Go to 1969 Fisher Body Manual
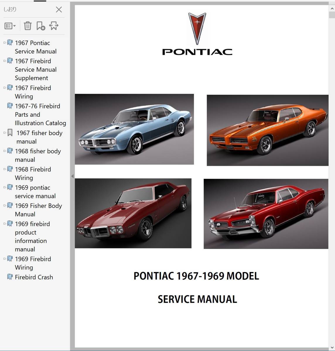Viewport: 335px width, 351px height. pos(38,210)
